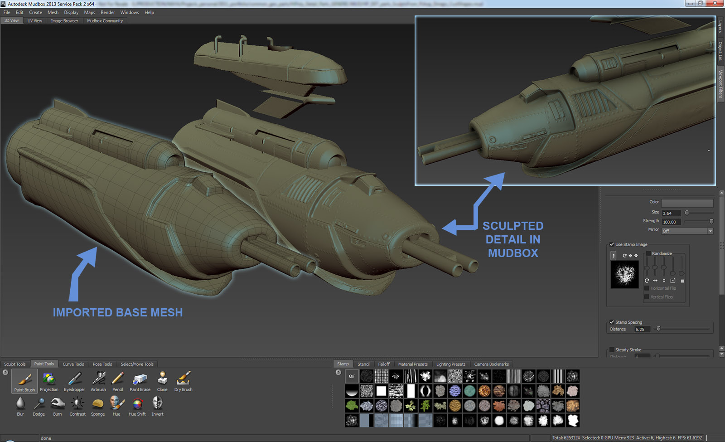Click the randomize rotation icon below the sliders
The width and height of the screenshot is (725, 442).
(647, 281)
